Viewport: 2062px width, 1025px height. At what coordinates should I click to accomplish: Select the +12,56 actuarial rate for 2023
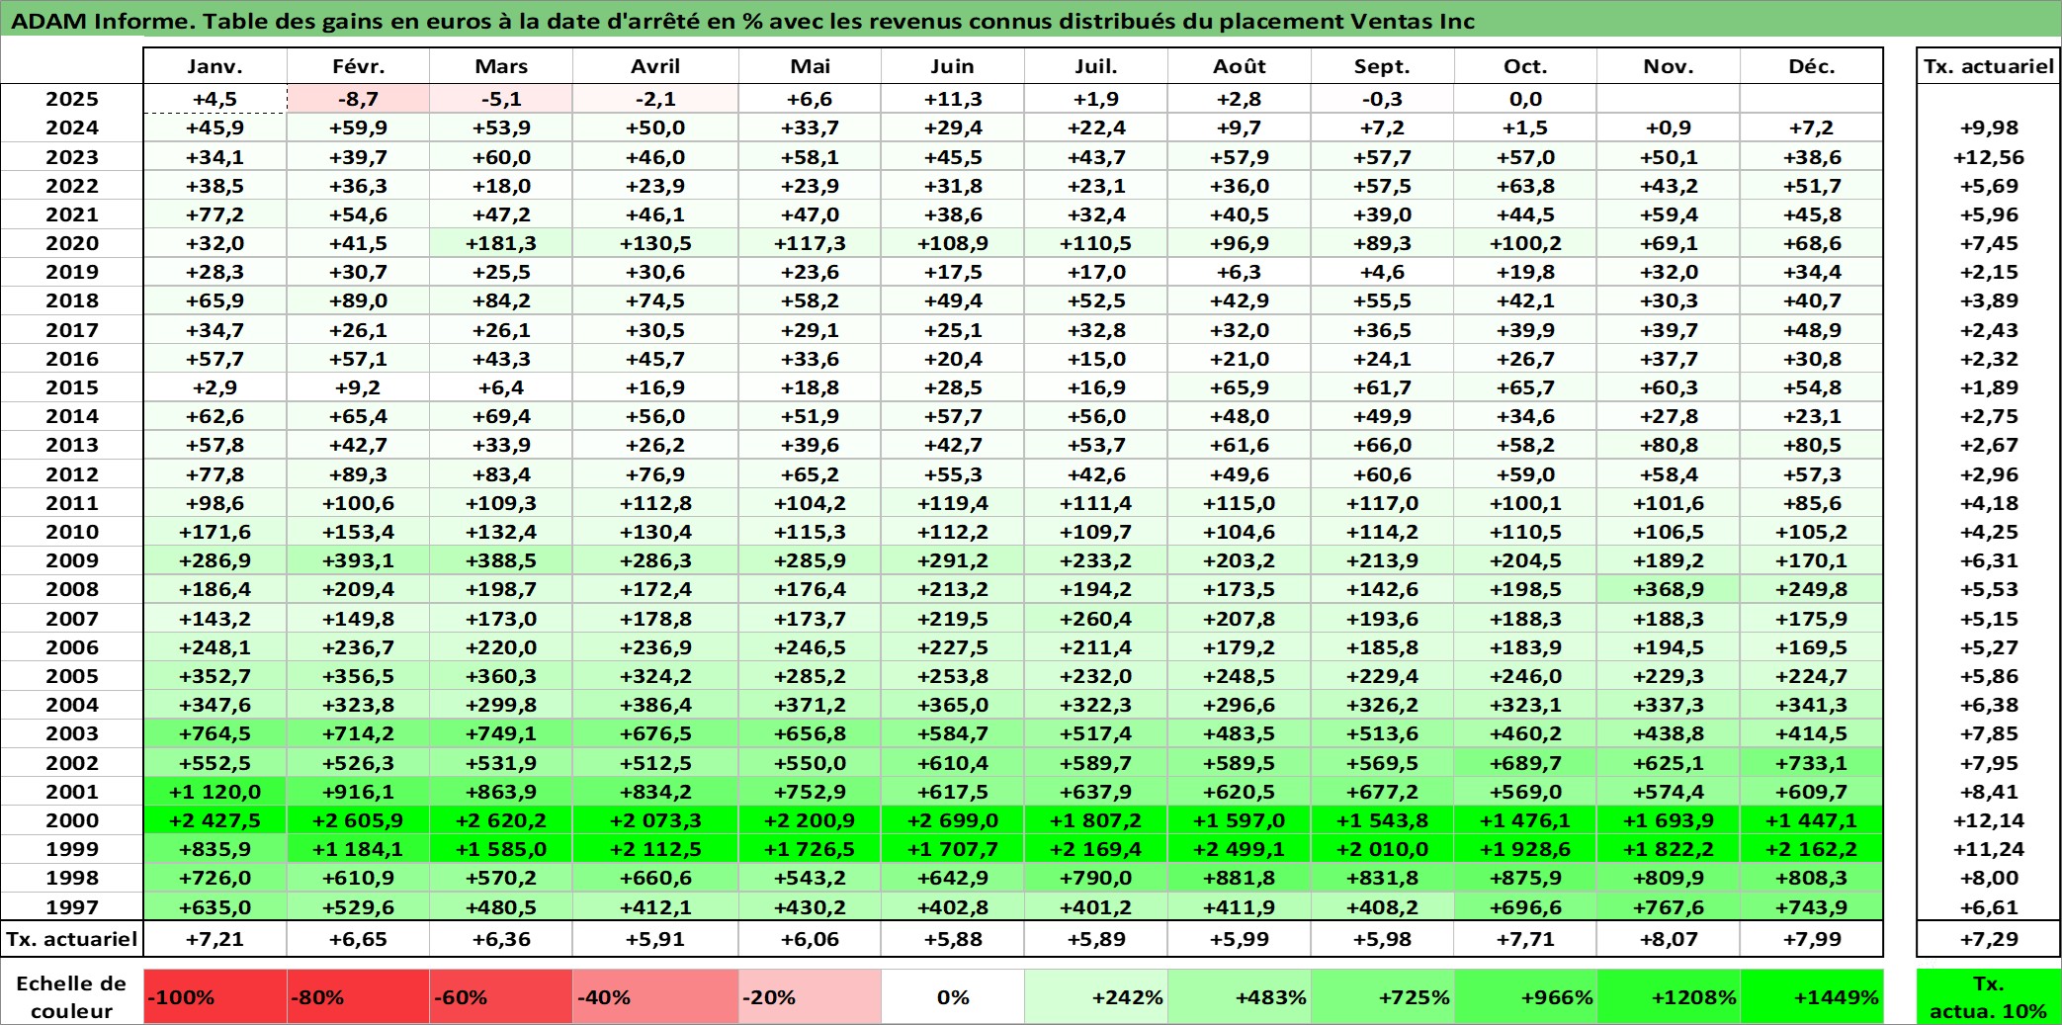[x=1988, y=157]
